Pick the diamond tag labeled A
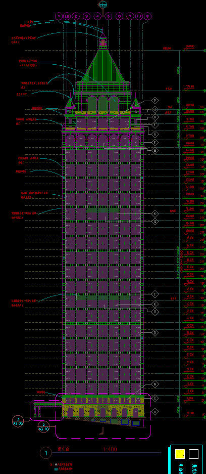Viewport: 206px width, 474px height. (x=155, y=412)
